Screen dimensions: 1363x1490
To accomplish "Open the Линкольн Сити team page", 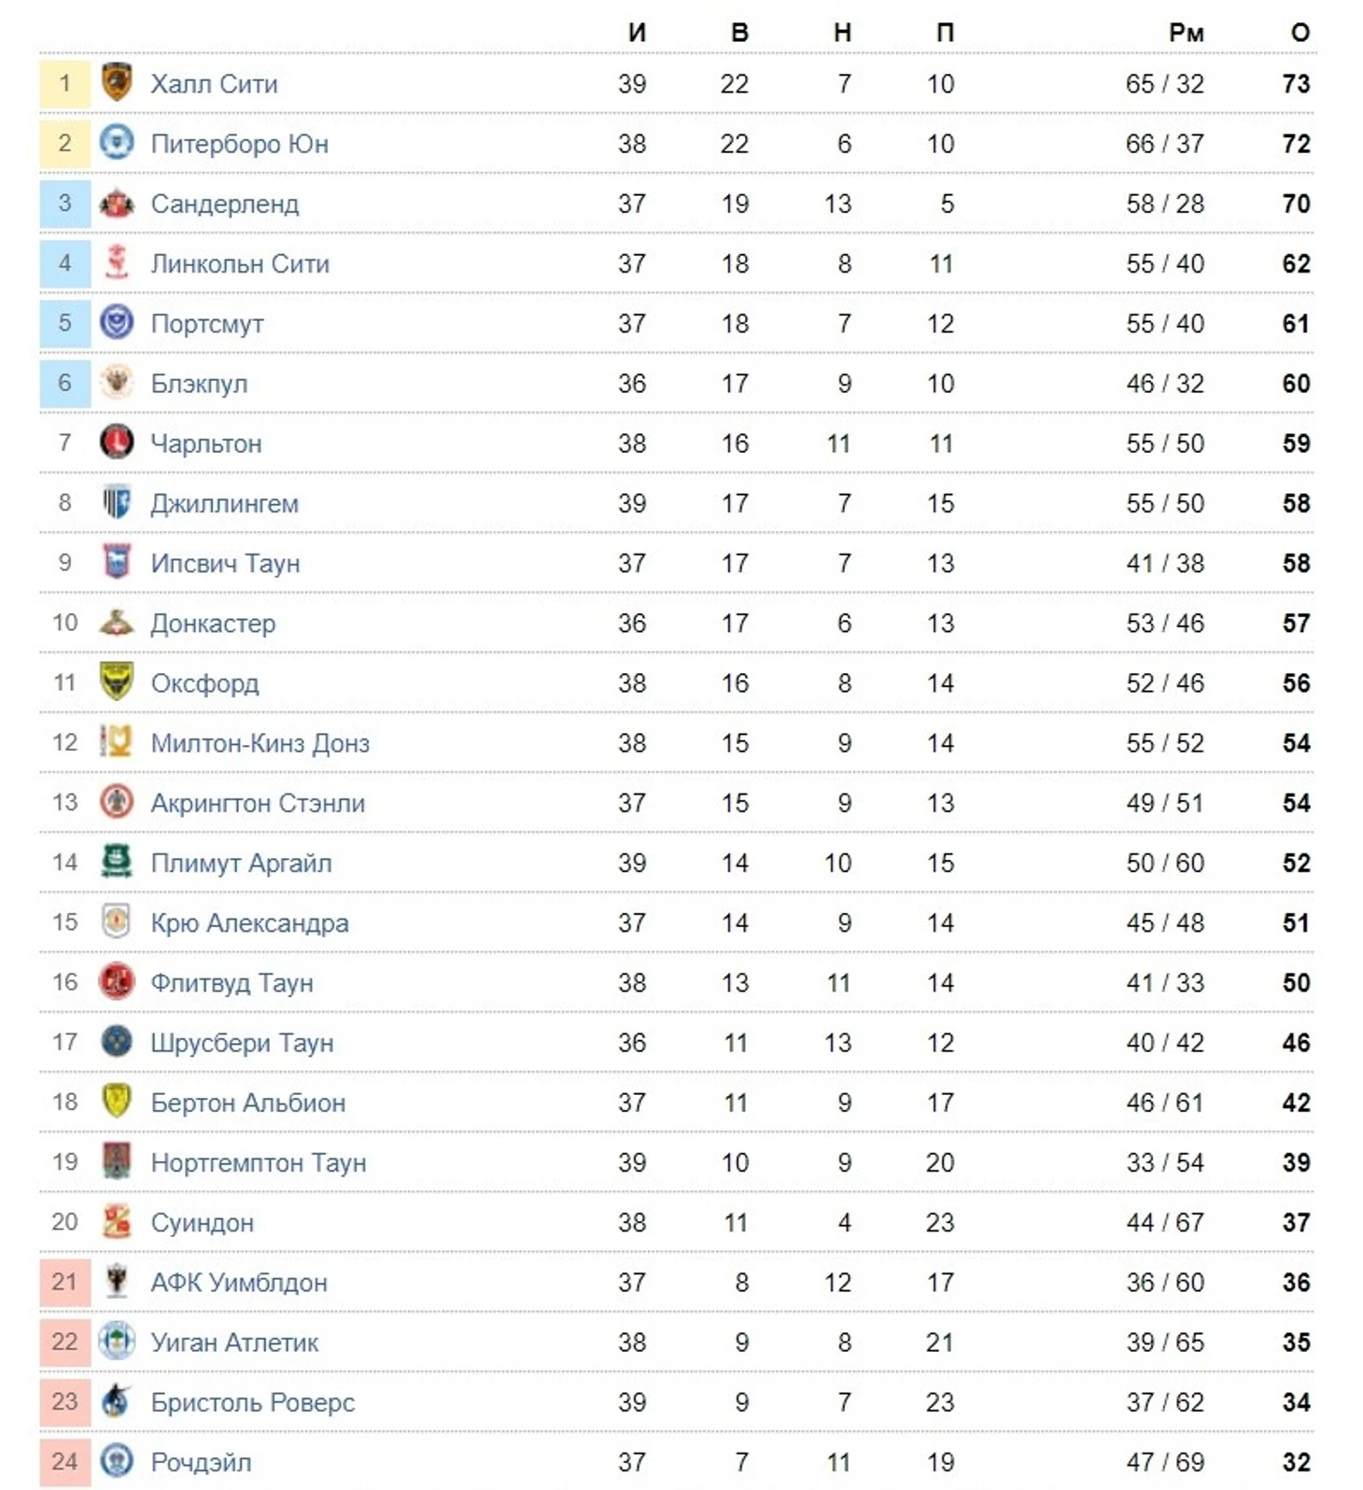I will click(x=240, y=263).
